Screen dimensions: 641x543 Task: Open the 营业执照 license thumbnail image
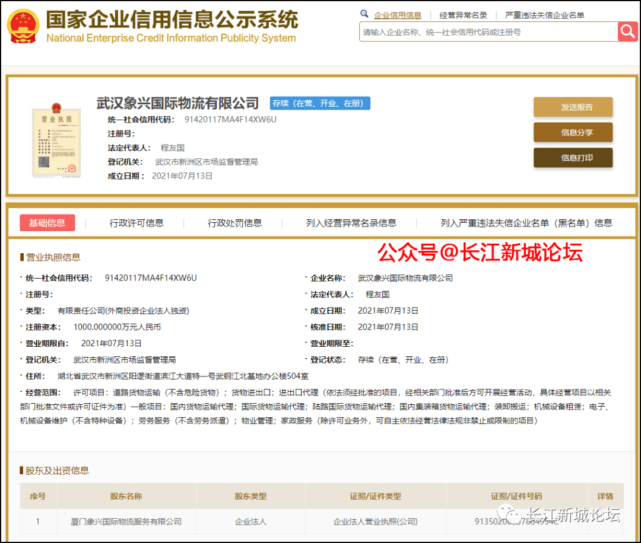click(x=56, y=142)
